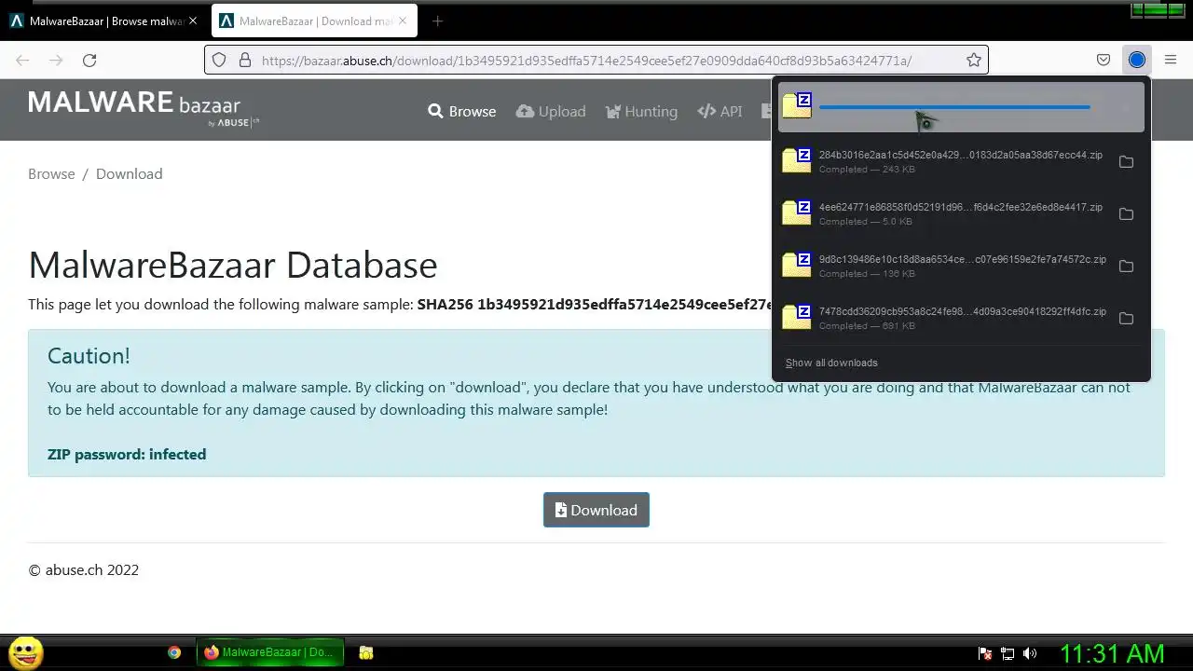Close the MalwareBazaar Browse tab
1193x671 pixels.
coord(193,21)
